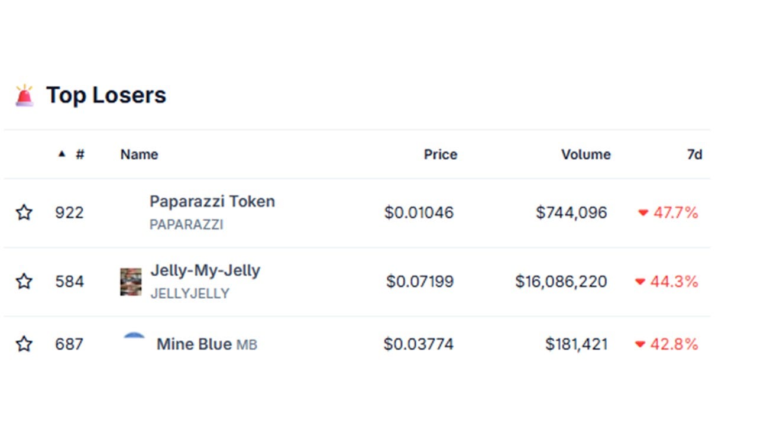Sort by the 7d change column header
This screenshot has width=757, height=426.
(x=695, y=154)
